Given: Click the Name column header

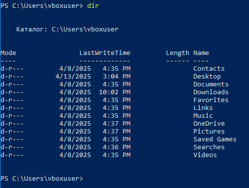Looking at the screenshot, I should [x=201, y=53].
